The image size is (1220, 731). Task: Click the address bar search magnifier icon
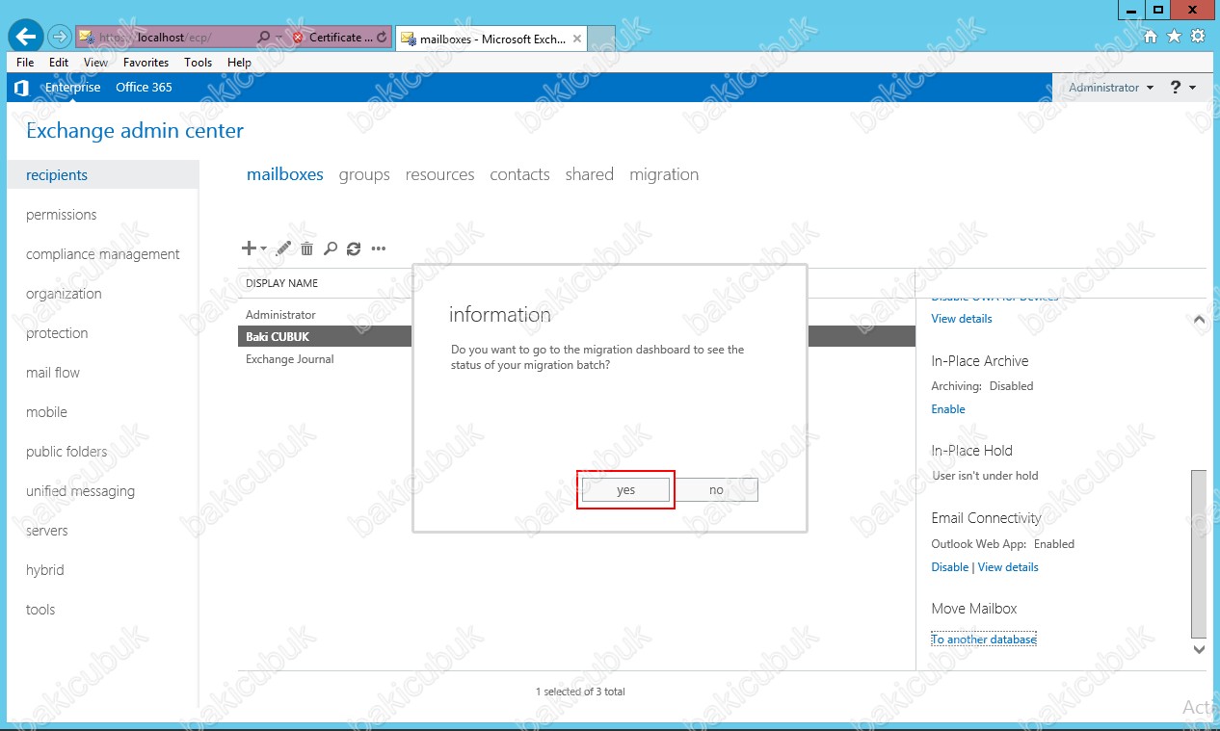[265, 38]
